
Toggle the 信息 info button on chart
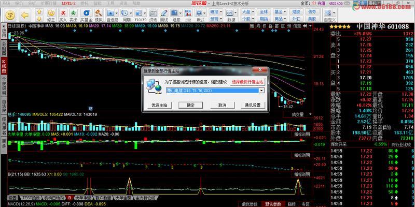[297, 25]
